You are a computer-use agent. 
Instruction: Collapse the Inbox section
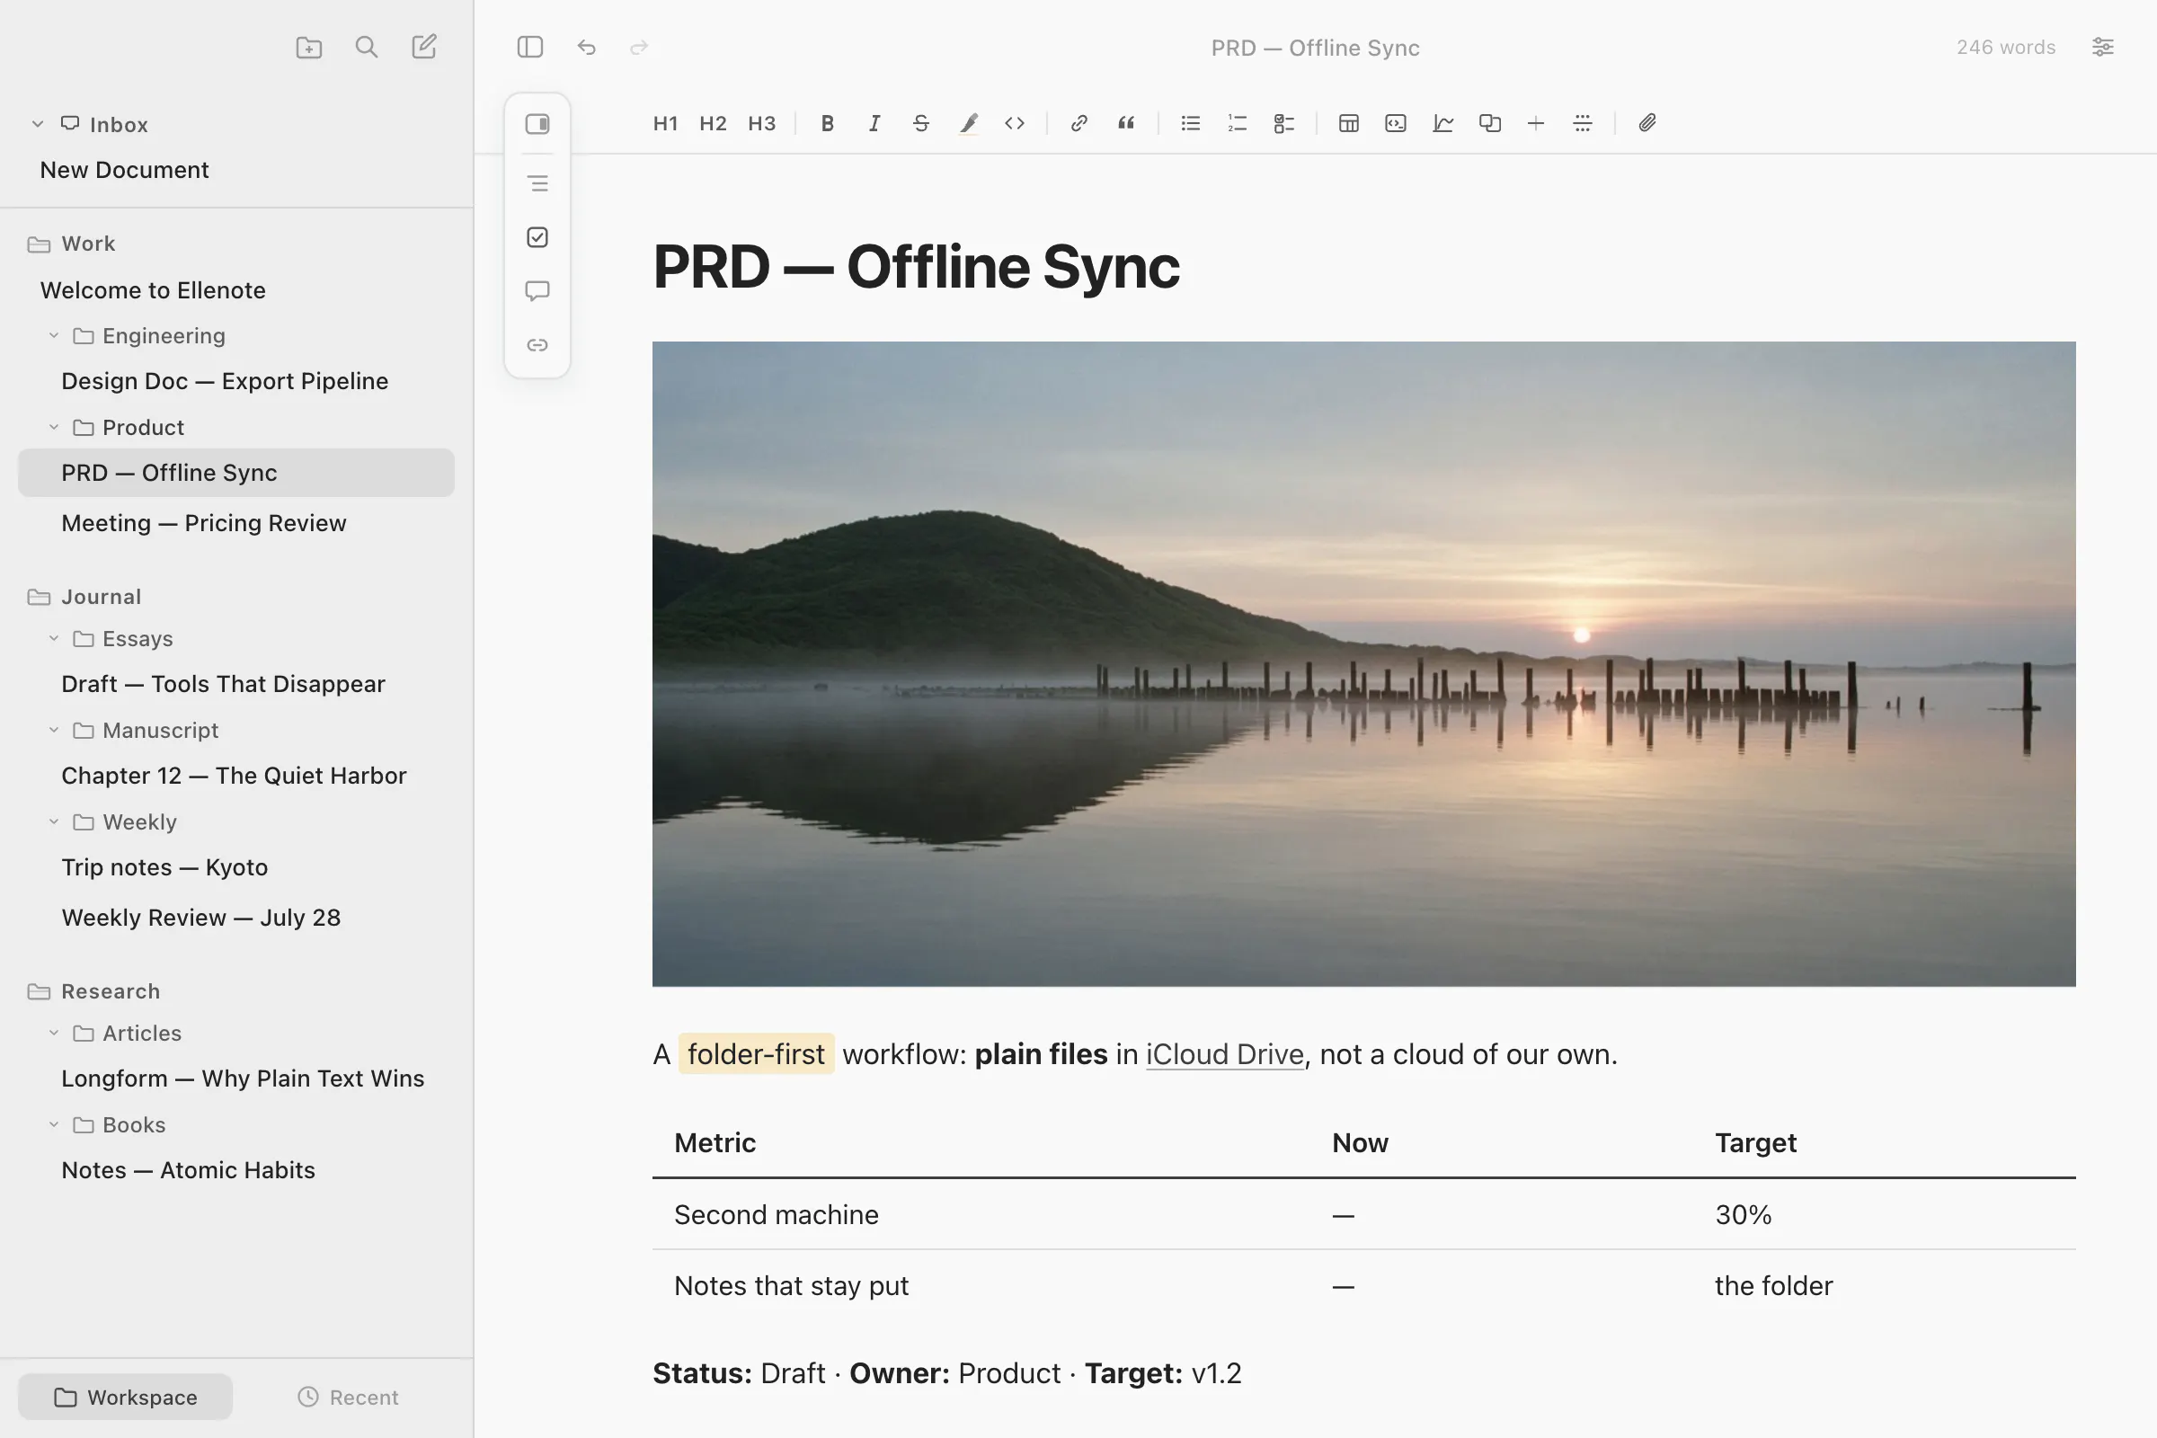(38, 124)
